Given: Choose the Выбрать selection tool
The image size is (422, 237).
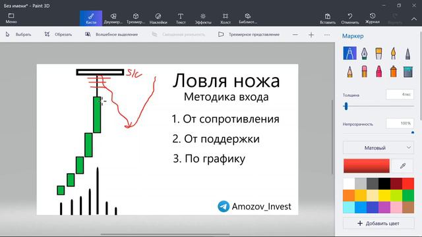Looking at the screenshot, I should [18, 34].
